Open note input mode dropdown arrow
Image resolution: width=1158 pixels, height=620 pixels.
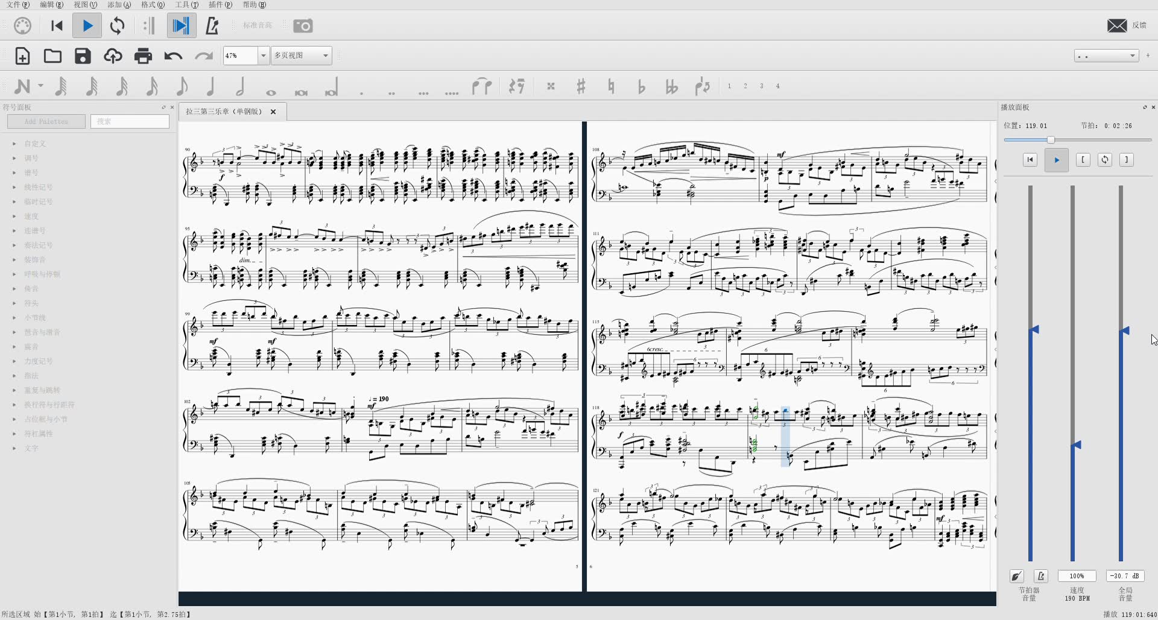[x=40, y=86]
